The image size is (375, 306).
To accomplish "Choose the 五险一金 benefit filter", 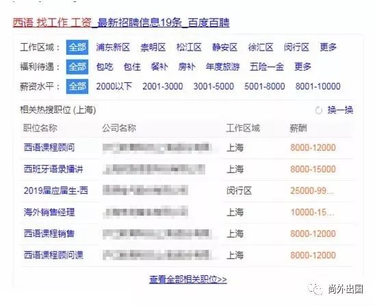I will [x=267, y=67].
